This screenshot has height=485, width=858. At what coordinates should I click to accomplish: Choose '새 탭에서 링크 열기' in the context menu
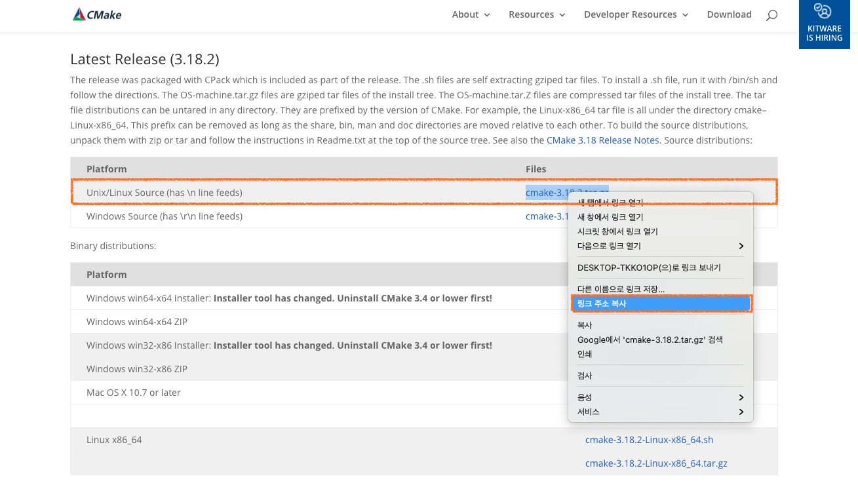pos(661,203)
